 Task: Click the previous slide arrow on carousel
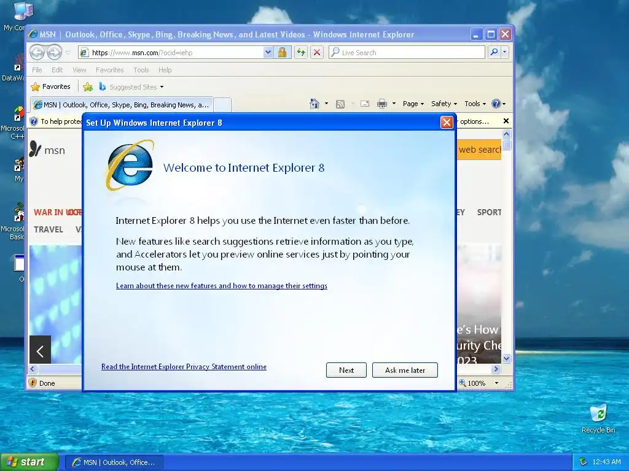point(40,351)
